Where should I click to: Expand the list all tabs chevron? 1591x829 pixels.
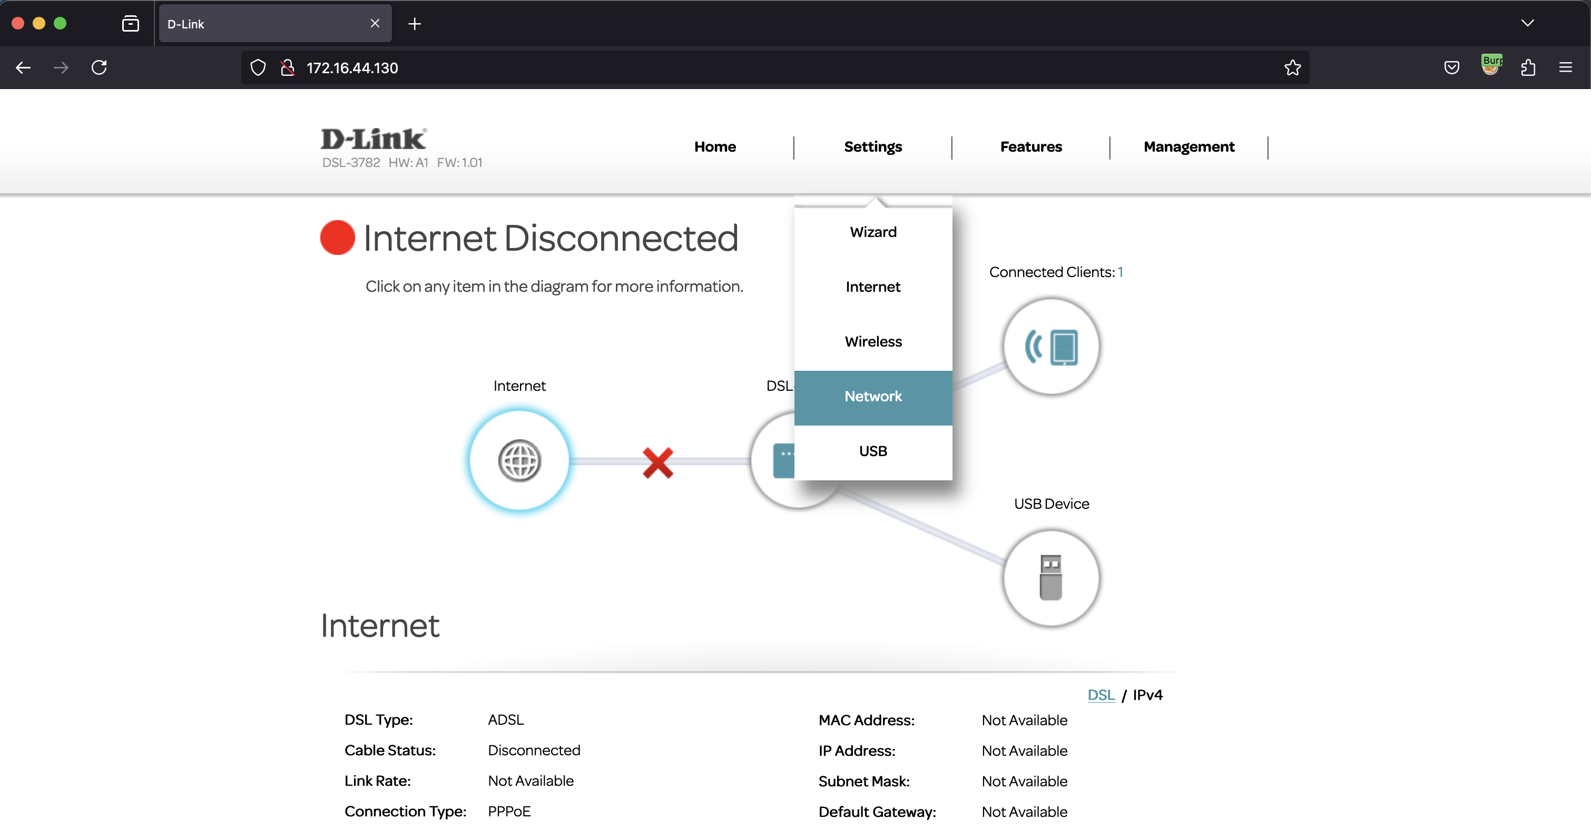(1527, 24)
